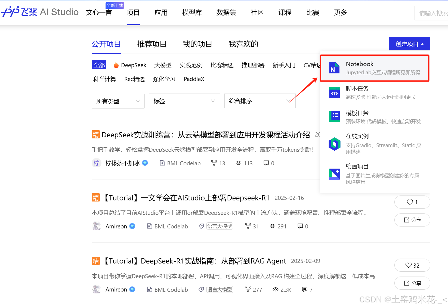The height and width of the screenshot is (307, 448).
Task: Click Amireon avatar on Deepseek-R1 deployment tutorial
Action: tap(96, 226)
